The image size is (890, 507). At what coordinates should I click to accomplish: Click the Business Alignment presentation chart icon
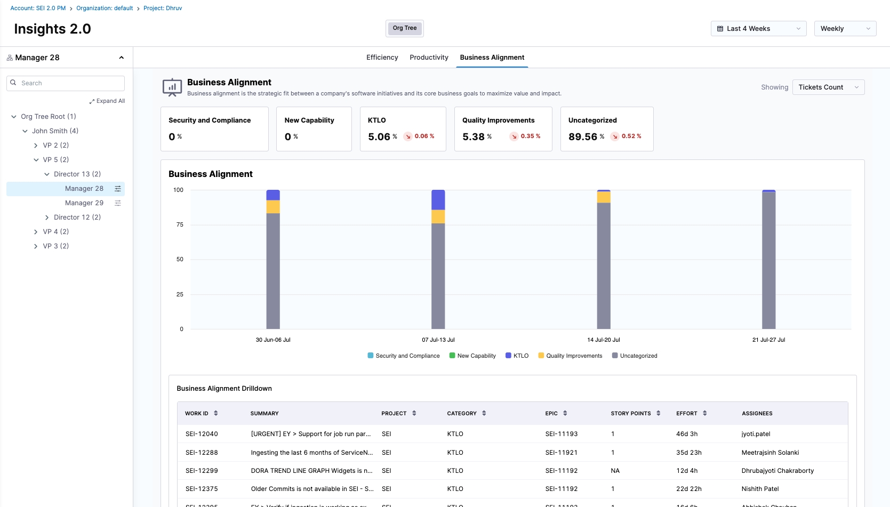pos(172,87)
